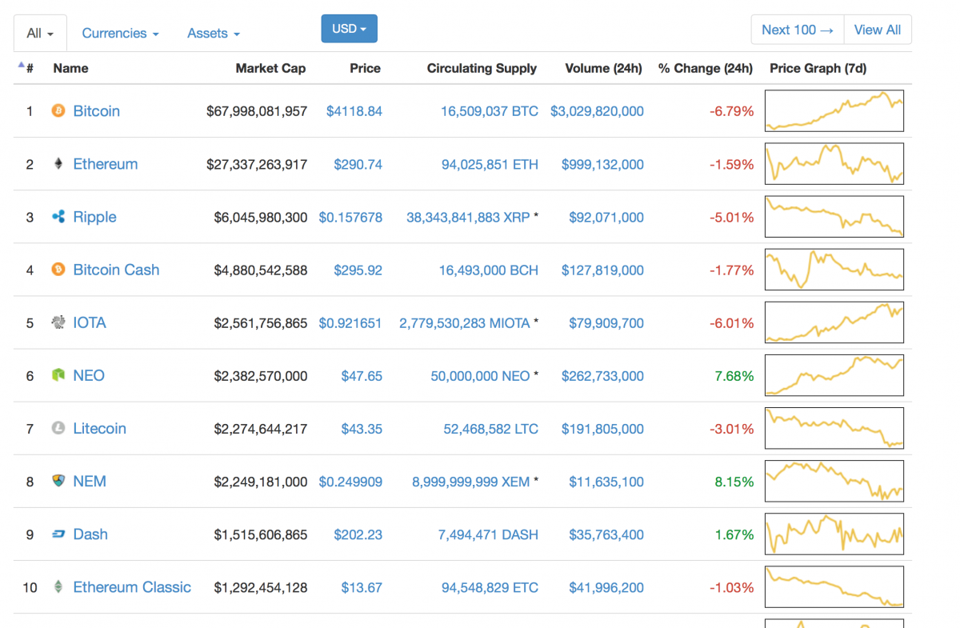Viewport: 960px width, 628px height.
Task: Click NEO price $47.65
Action: 362,375
